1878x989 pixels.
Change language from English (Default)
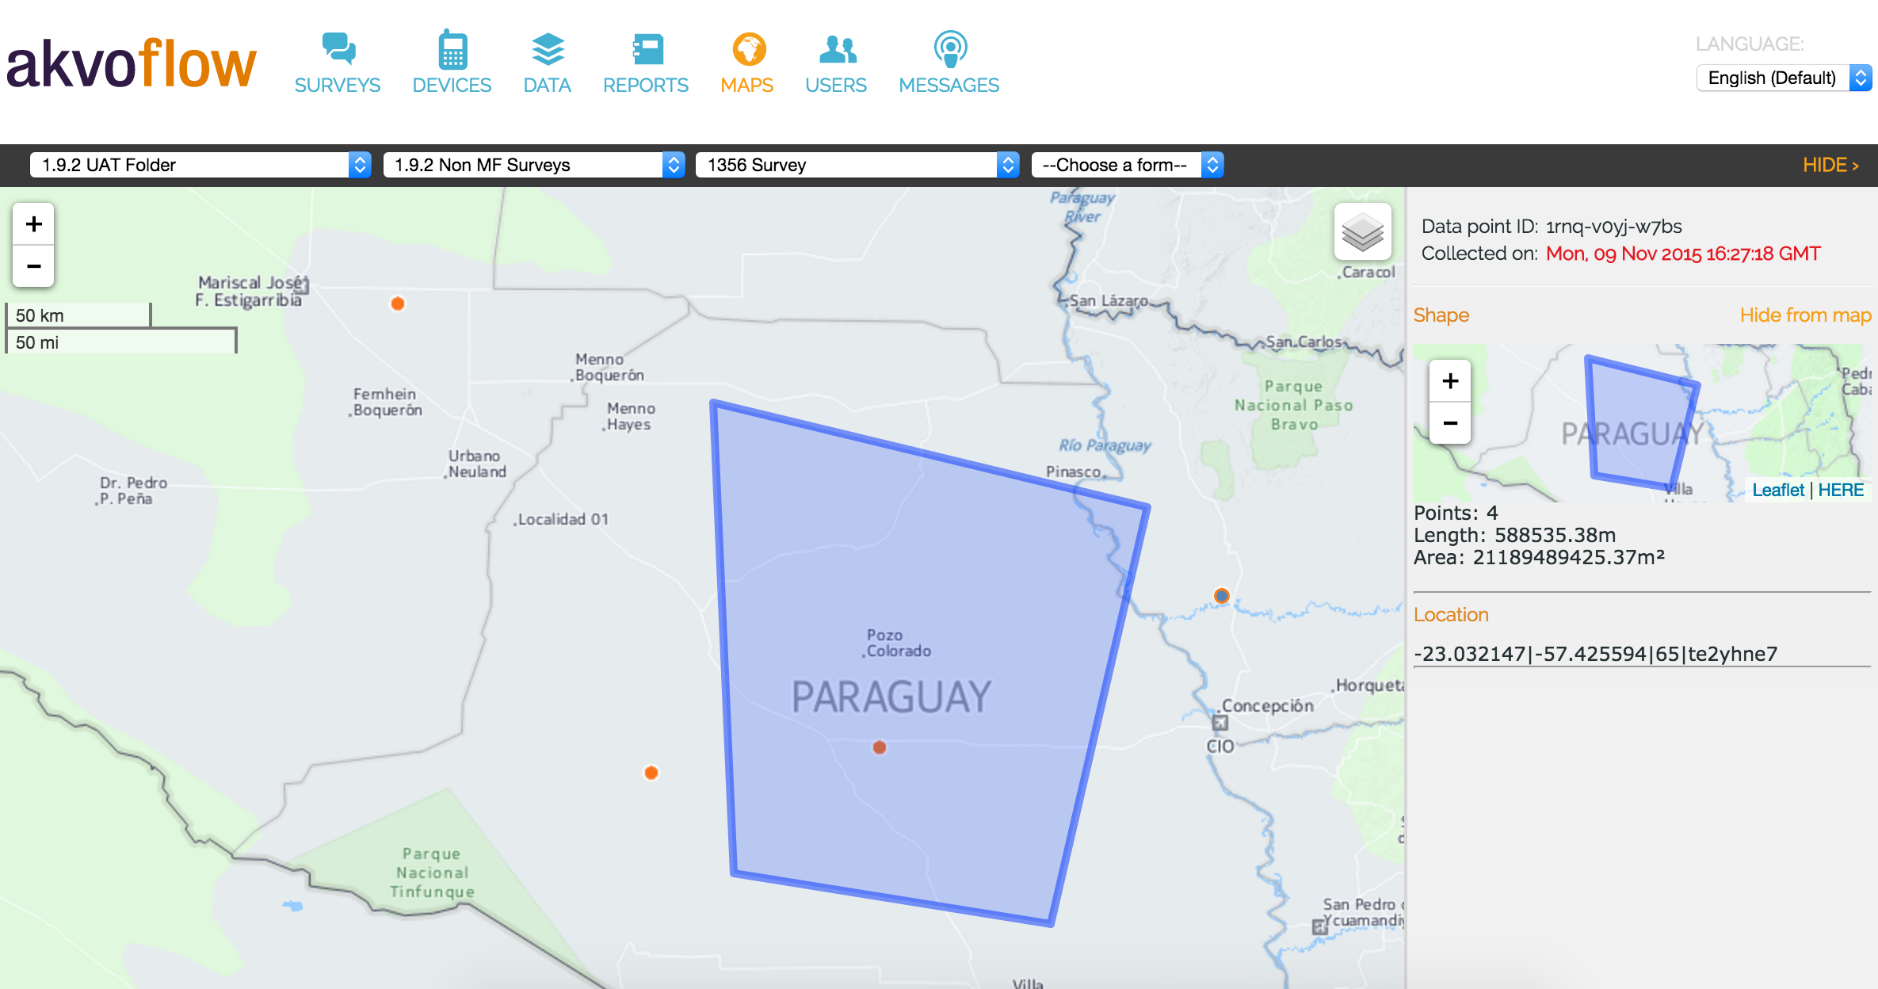click(1783, 78)
